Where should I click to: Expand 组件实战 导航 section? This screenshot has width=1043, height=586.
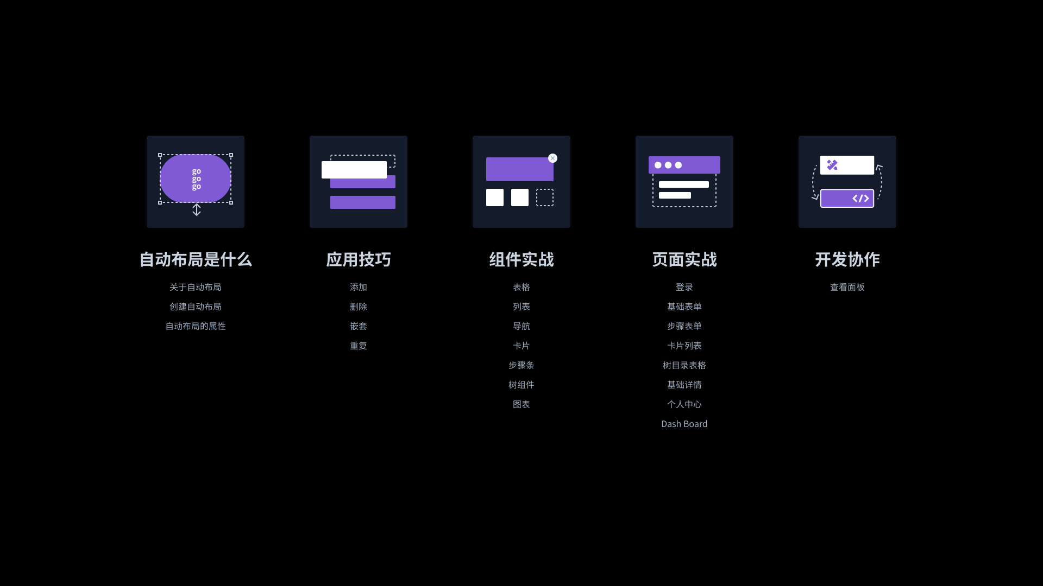(x=521, y=326)
